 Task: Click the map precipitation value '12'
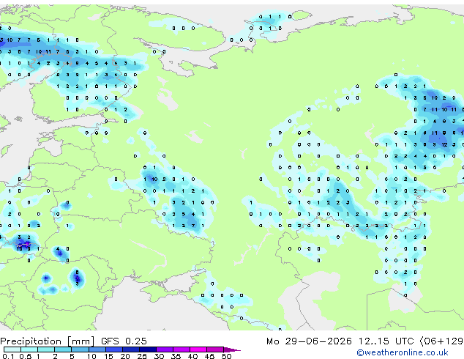pos(444,144)
